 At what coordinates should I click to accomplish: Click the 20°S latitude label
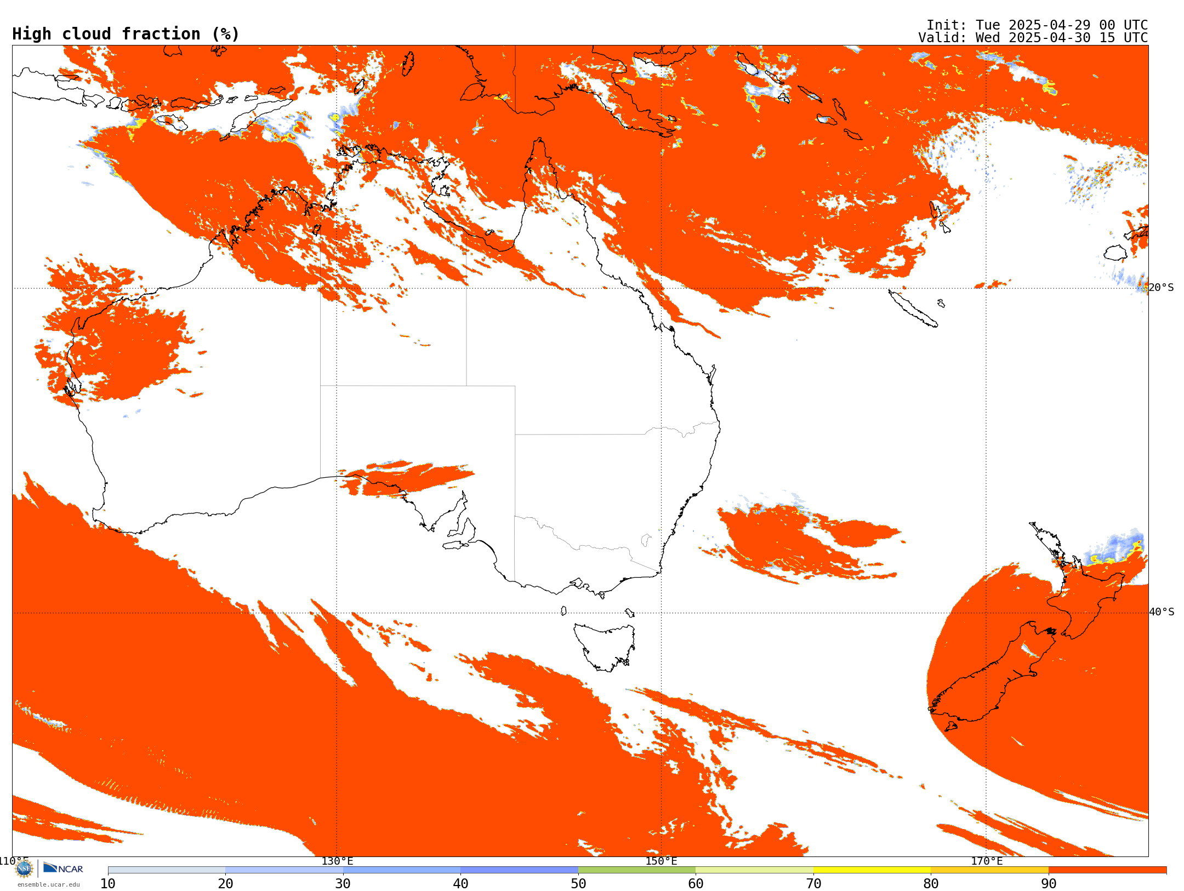coord(1161,288)
